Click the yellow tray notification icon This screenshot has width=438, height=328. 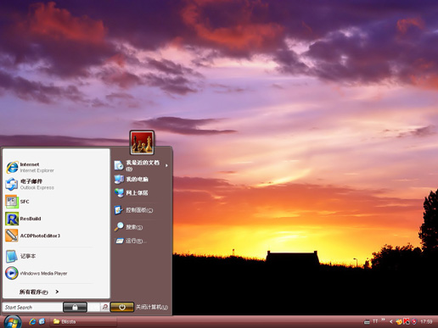[399, 321]
